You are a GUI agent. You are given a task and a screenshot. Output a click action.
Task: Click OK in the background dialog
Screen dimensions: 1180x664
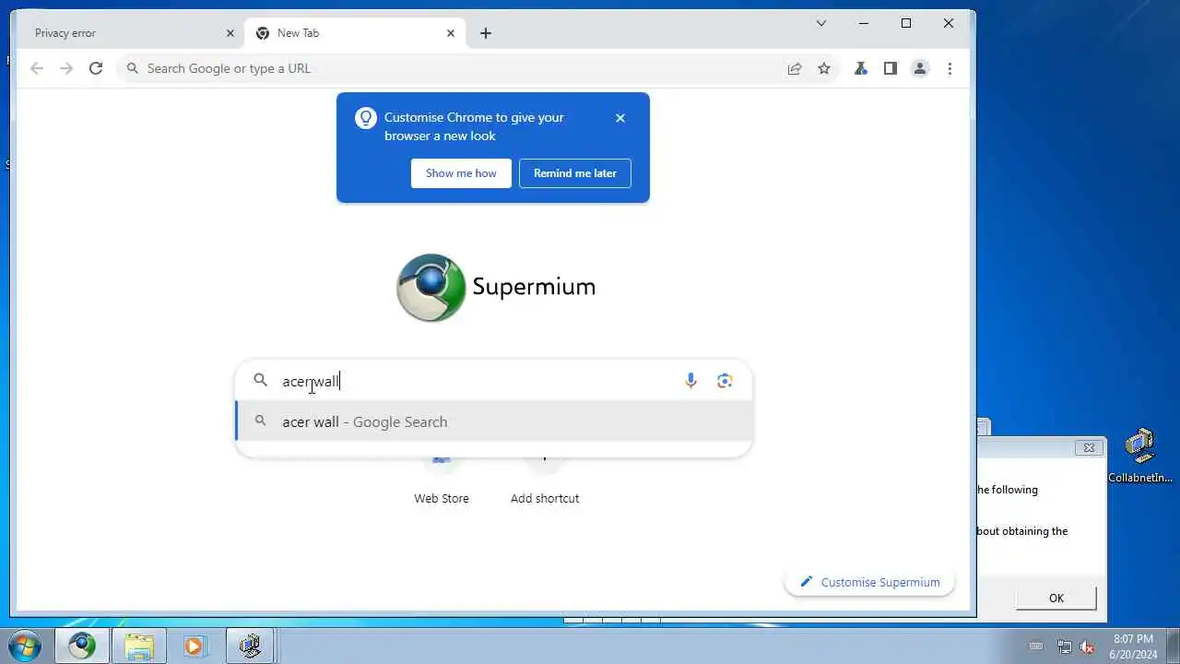(1056, 598)
